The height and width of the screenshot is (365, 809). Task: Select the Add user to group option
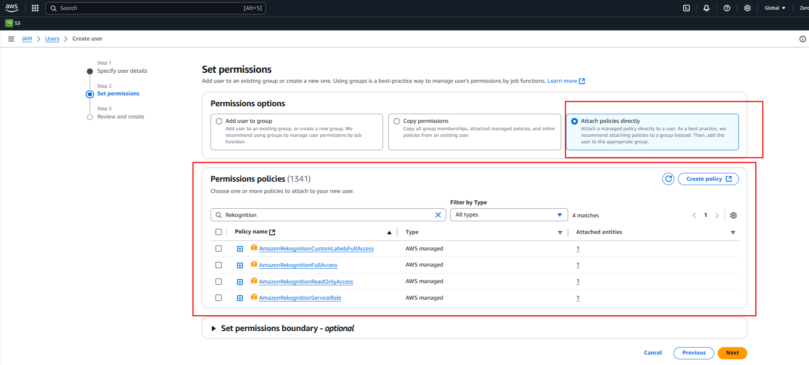click(219, 122)
